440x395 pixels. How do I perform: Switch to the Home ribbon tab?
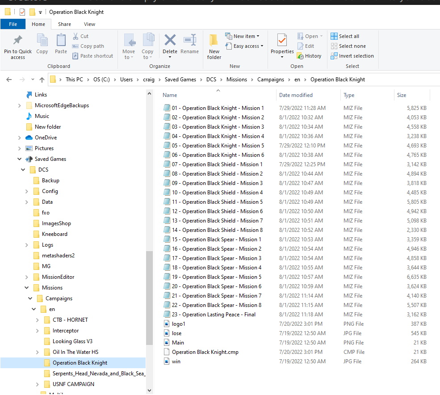pos(38,24)
